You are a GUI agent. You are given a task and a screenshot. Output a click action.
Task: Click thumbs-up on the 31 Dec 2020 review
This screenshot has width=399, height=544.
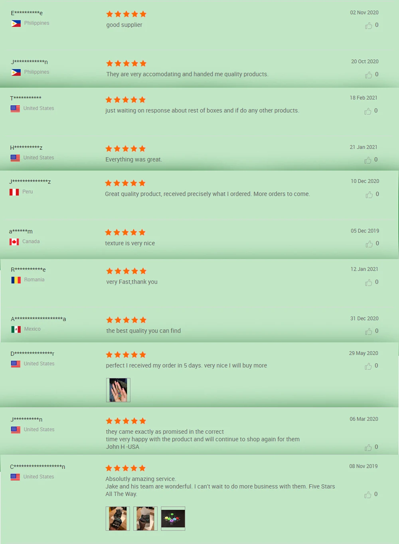coord(369,332)
